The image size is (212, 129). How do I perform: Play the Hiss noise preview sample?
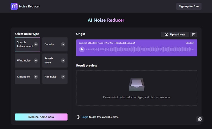click(63, 77)
